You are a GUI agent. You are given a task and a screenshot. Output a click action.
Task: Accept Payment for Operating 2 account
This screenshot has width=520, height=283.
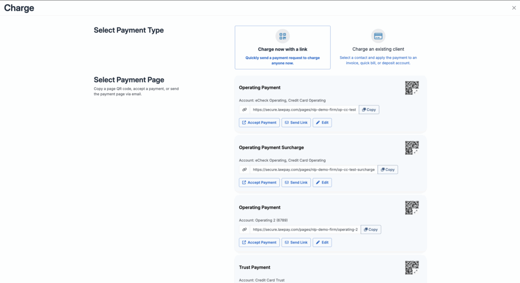click(259, 242)
